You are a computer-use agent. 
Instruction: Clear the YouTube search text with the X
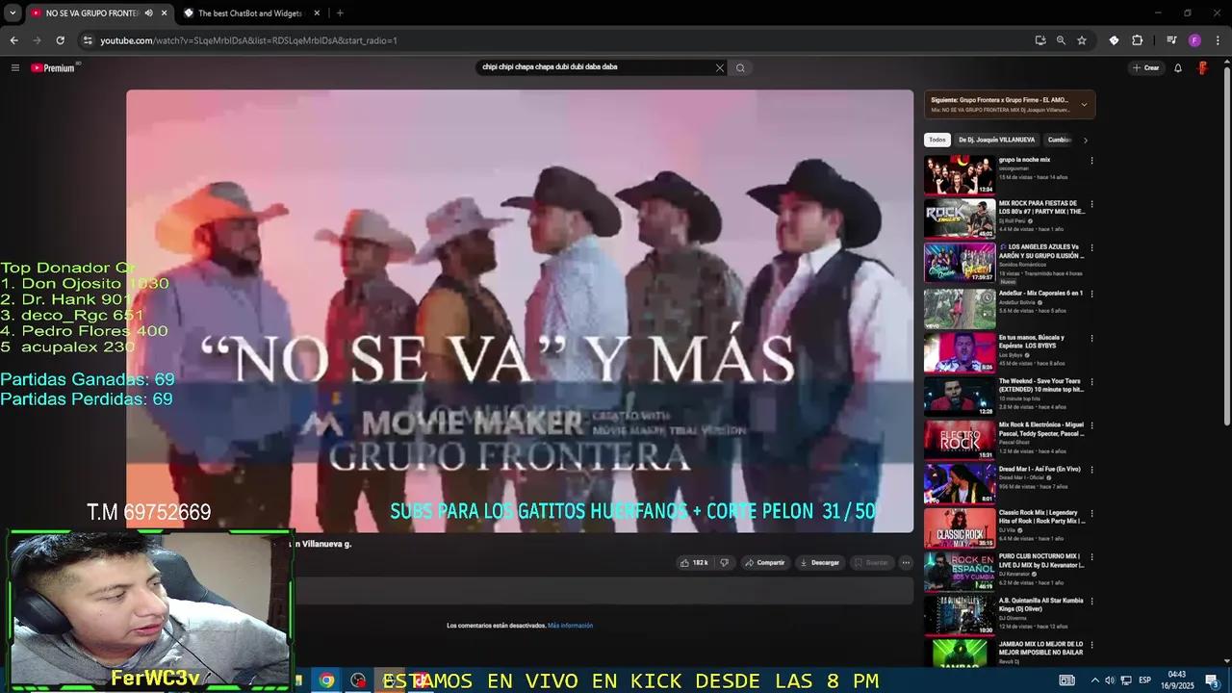(719, 67)
